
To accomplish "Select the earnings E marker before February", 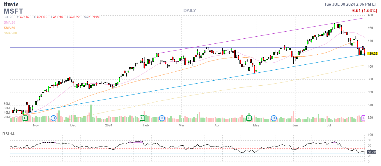I will click(x=142, y=118).
